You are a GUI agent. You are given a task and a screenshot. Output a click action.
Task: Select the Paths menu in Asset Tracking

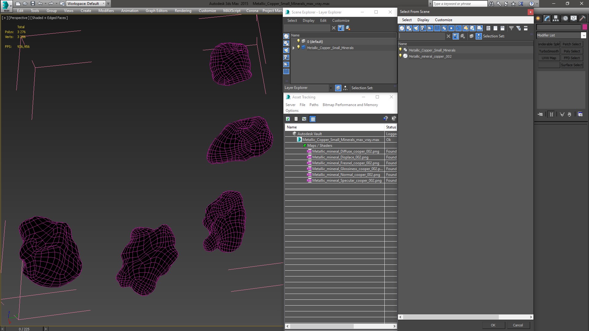pos(314,105)
